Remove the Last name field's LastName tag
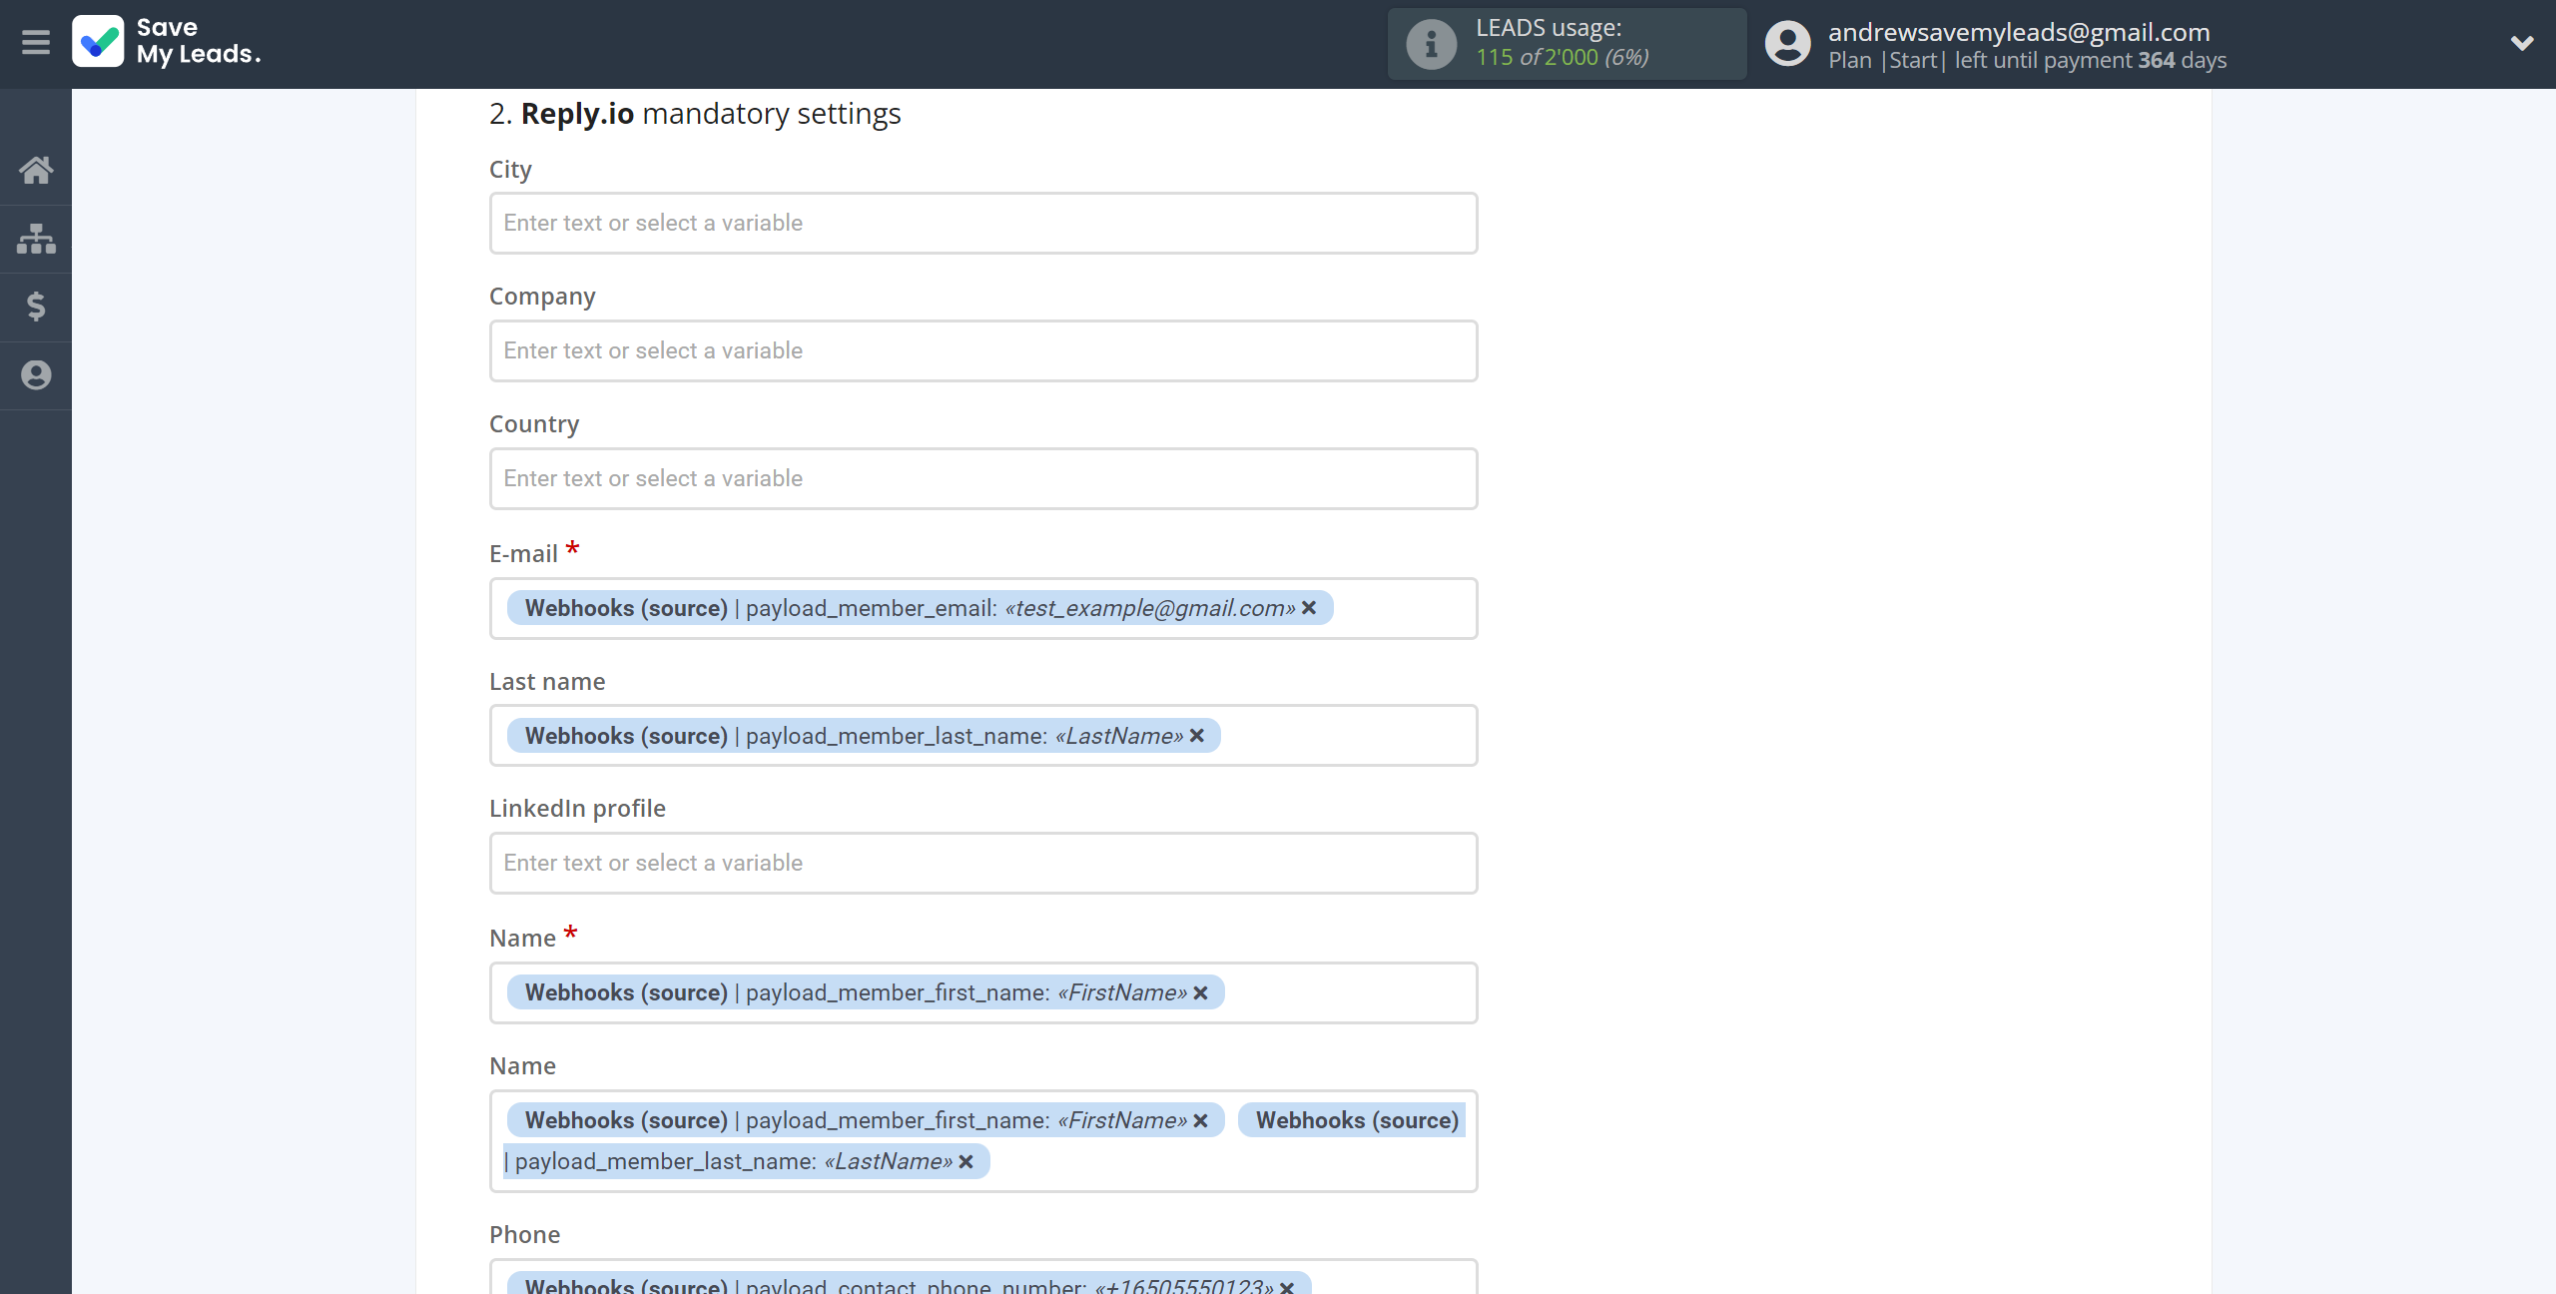Viewport: 2556px width, 1294px height. (x=1197, y=736)
